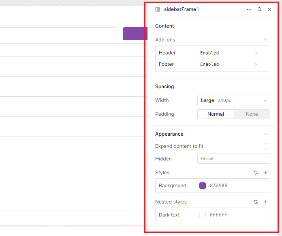The height and width of the screenshot is (236, 282).
Task: Click the Nested styles label
Action: coord(171,202)
